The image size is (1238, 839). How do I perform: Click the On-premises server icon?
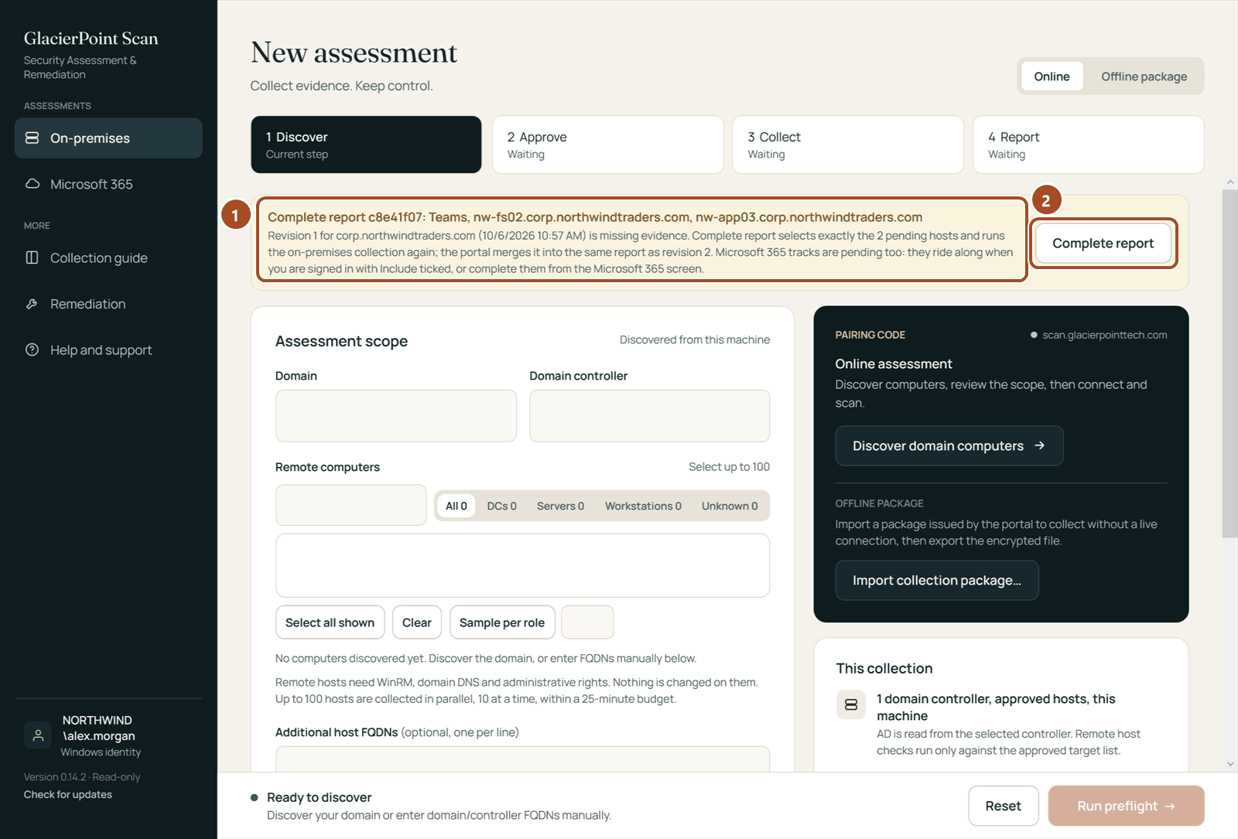click(32, 138)
